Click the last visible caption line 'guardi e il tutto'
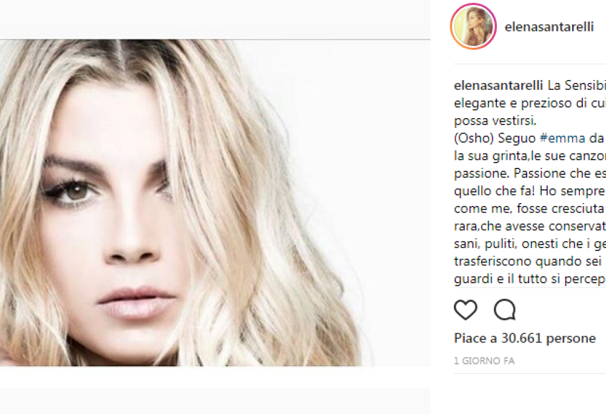The image size is (606, 414). 530,279
